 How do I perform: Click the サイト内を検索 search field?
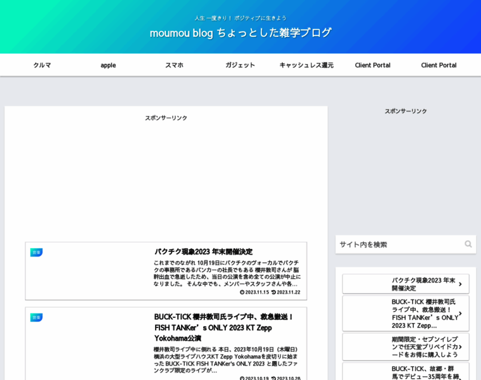pyautogui.click(x=399, y=244)
